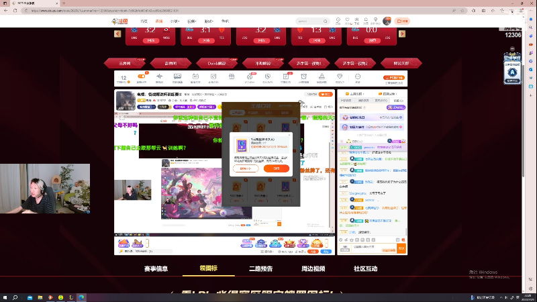Expand the left gift list handle
This screenshot has height=302, width=537.
pos(147,244)
